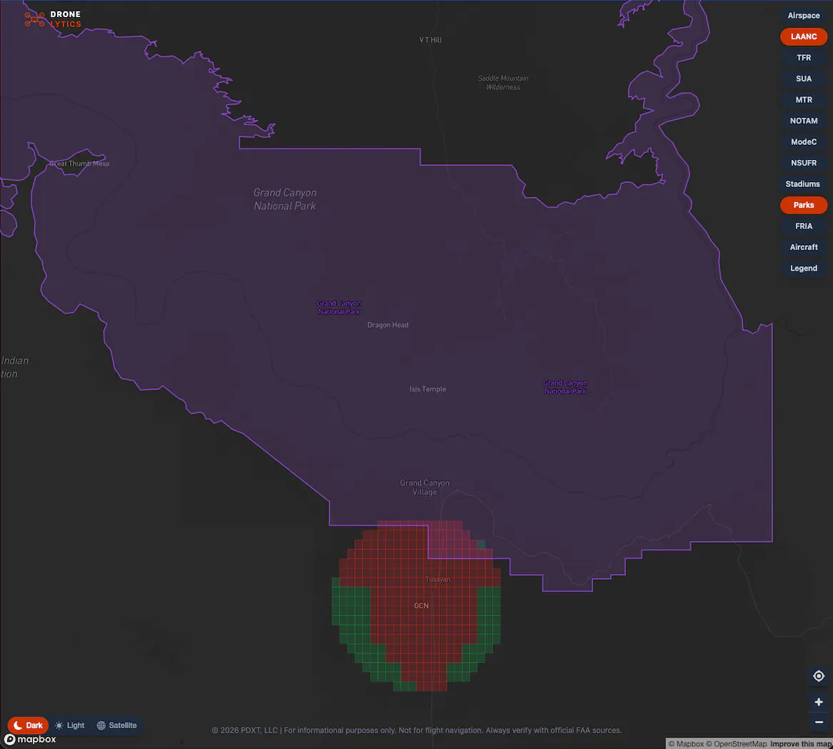This screenshot has height=749, width=833.
Task: Click the Tusayan town label
Action: point(438,579)
